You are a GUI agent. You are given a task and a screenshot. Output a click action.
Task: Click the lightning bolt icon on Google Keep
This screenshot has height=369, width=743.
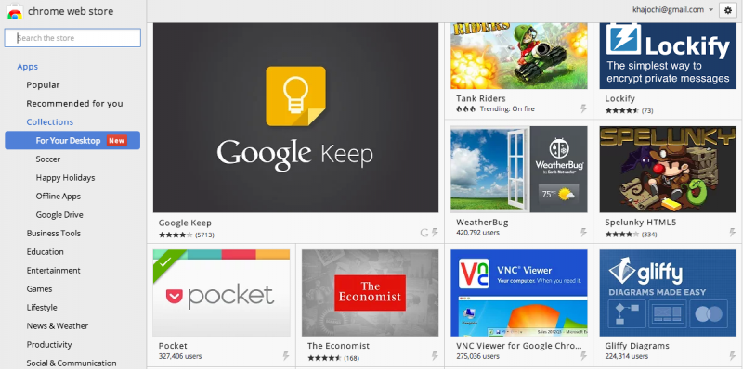coord(435,233)
